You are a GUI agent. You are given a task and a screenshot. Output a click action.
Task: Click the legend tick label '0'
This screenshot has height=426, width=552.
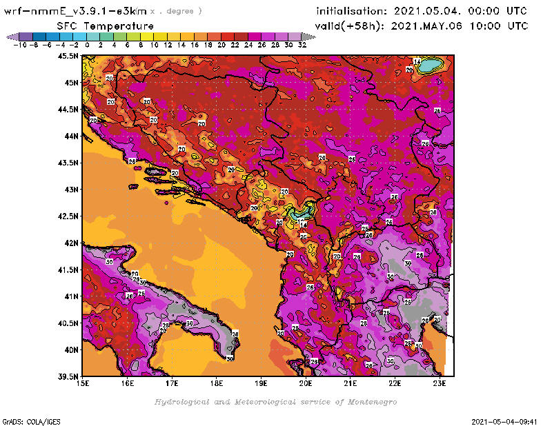coord(87,45)
